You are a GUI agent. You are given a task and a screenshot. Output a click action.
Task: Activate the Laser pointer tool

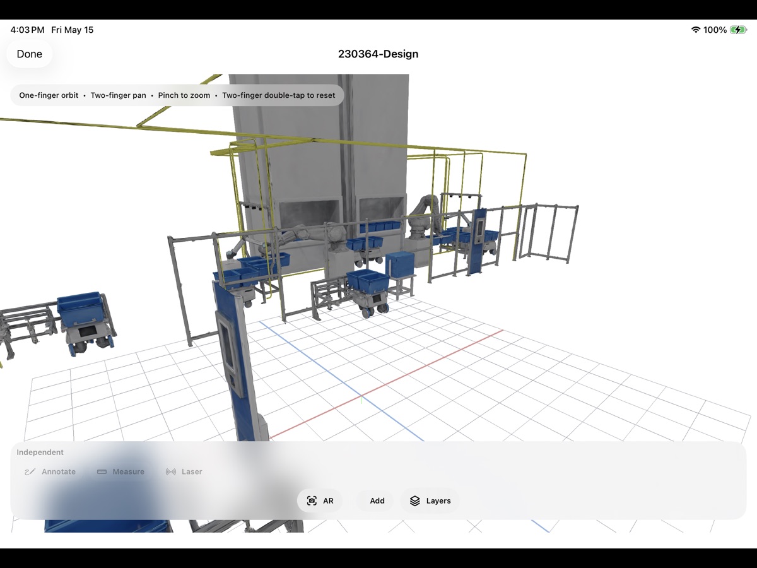click(184, 471)
